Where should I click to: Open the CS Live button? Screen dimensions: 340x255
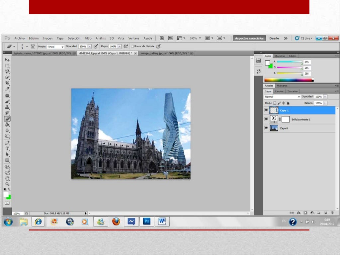click(x=303, y=39)
